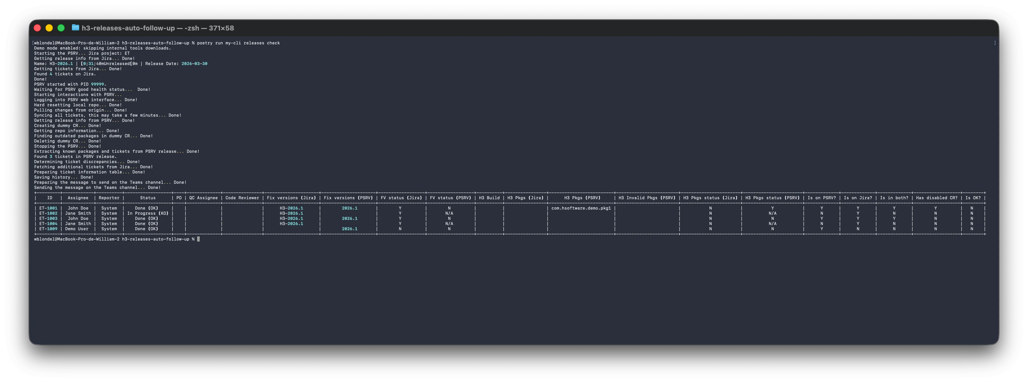Click the 'poetry run my-cli releases check' command
The width and height of the screenshot is (1028, 383).
(238, 43)
